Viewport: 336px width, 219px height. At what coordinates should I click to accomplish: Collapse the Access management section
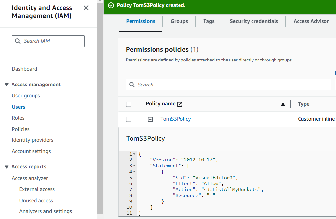(7, 85)
